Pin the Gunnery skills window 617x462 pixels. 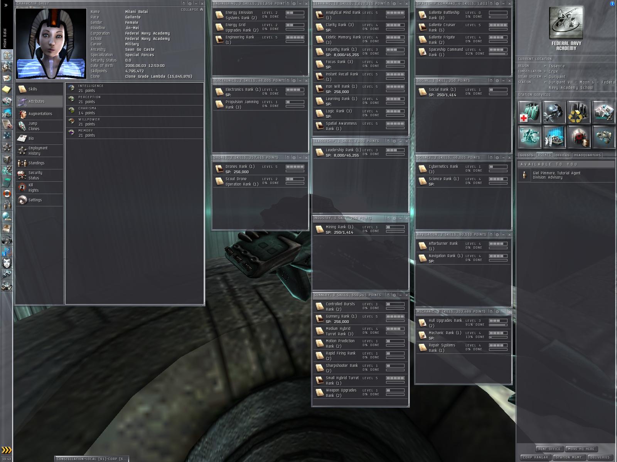point(394,295)
